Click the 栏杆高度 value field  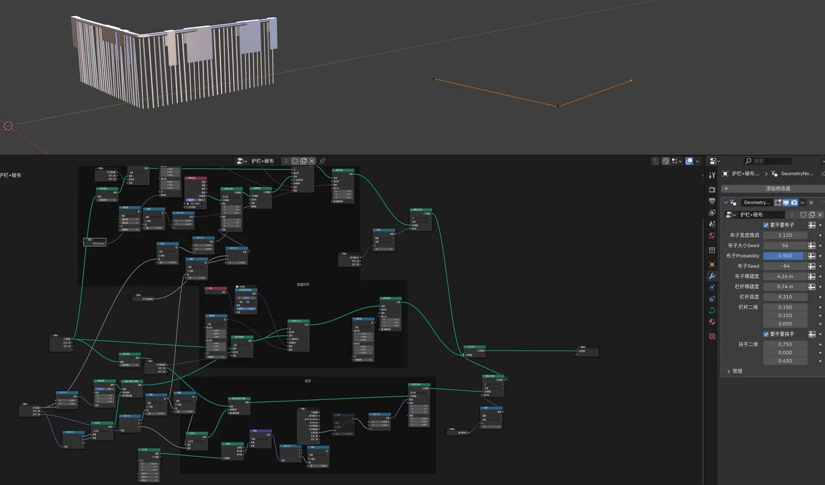[x=785, y=297]
